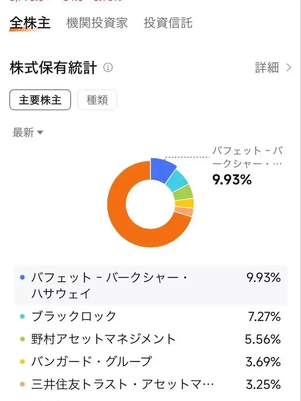
Task: Click the info icon beside 株式保有統計
Action: [108, 68]
